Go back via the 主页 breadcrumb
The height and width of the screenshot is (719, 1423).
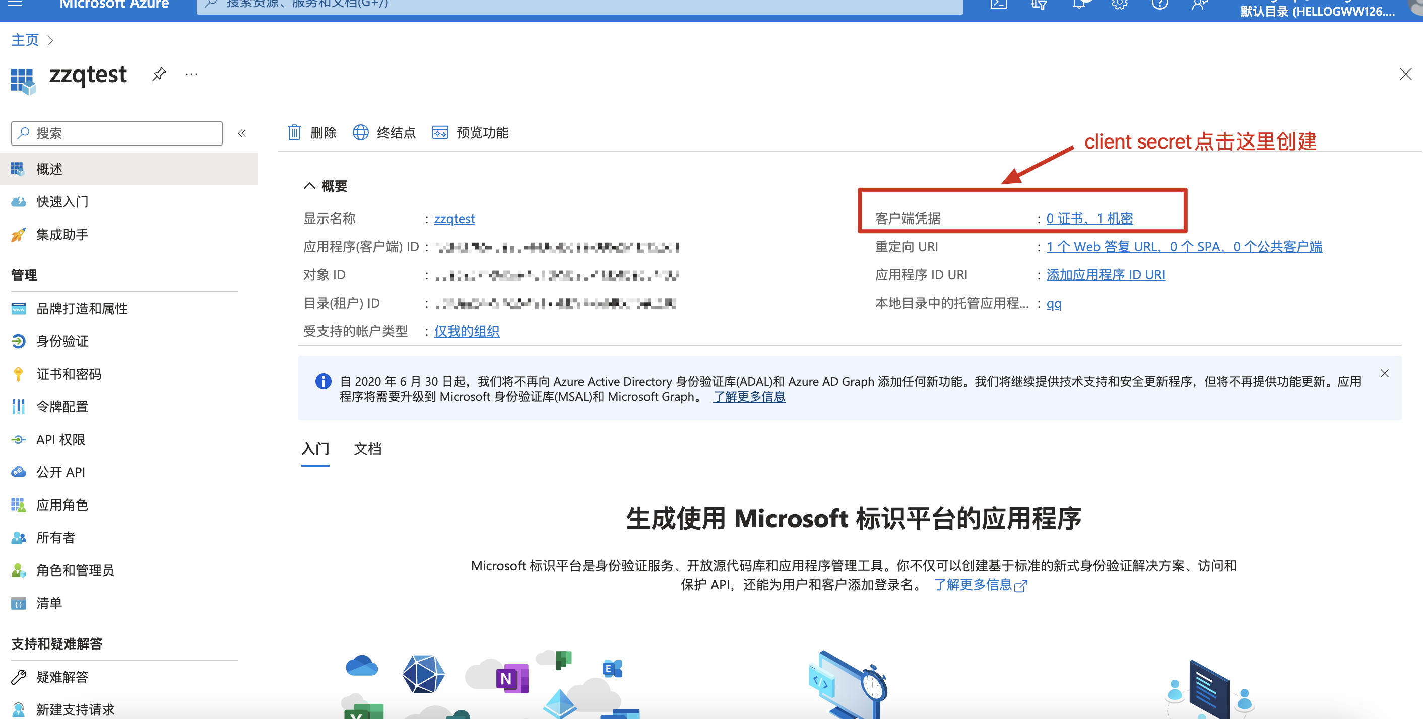pos(25,40)
